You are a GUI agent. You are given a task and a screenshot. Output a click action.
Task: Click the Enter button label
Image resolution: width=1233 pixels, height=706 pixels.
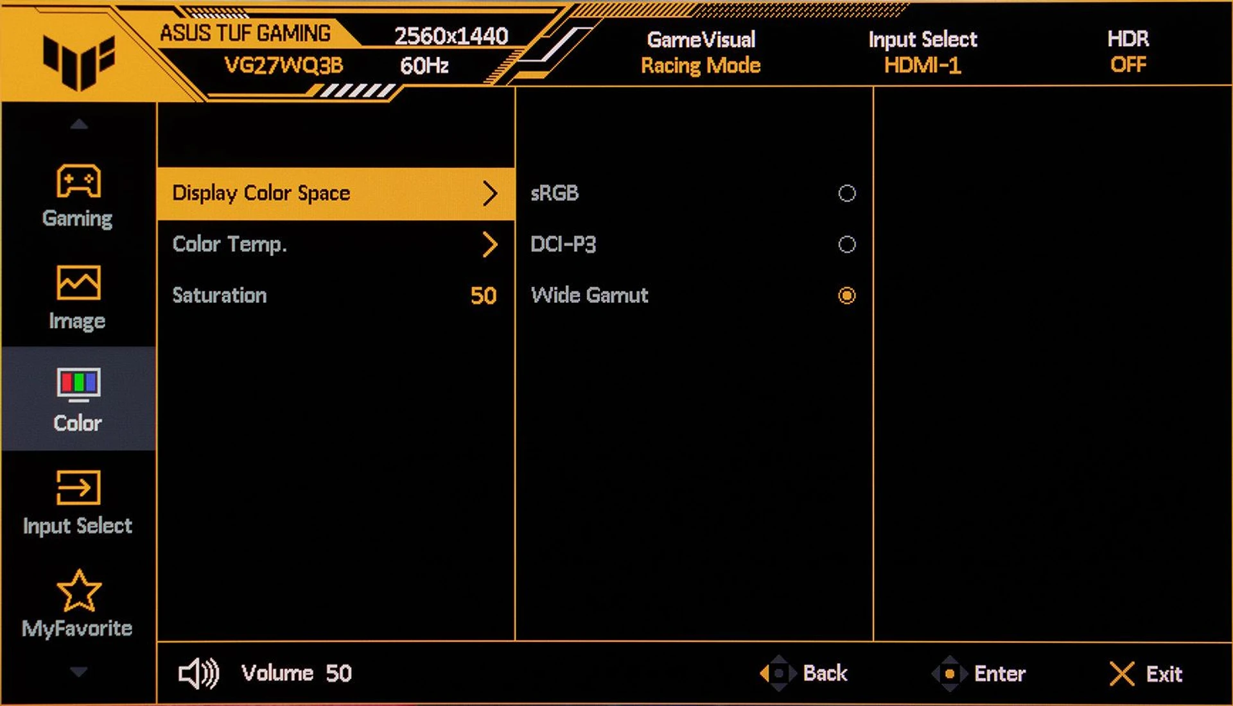pyautogui.click(x=1000, y=674)
